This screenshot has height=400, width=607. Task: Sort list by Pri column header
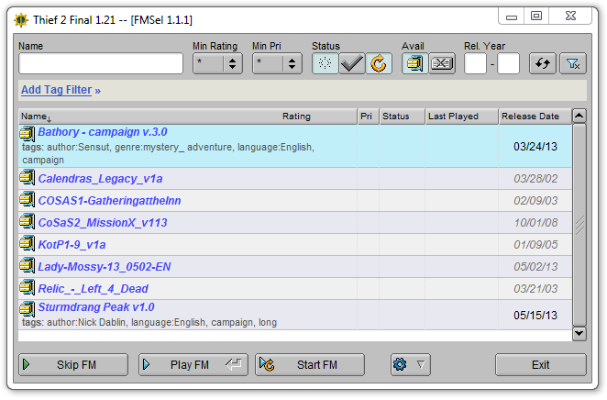[x=368, y=117]
